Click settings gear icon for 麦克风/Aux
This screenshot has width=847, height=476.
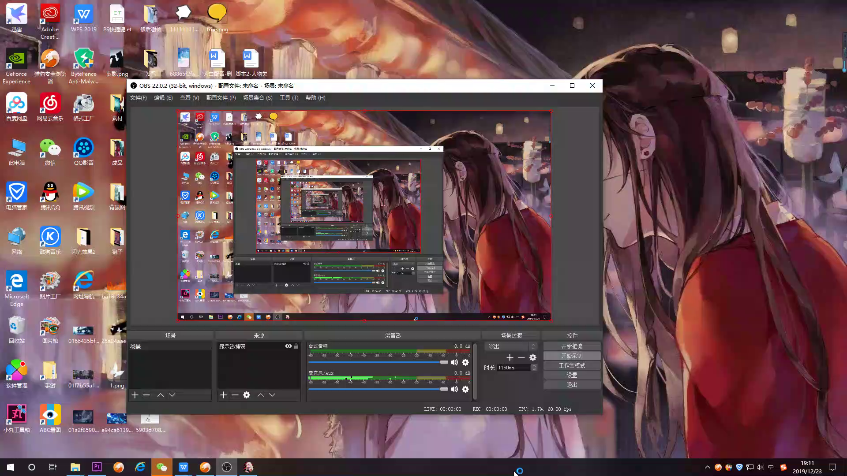point(465,390)
